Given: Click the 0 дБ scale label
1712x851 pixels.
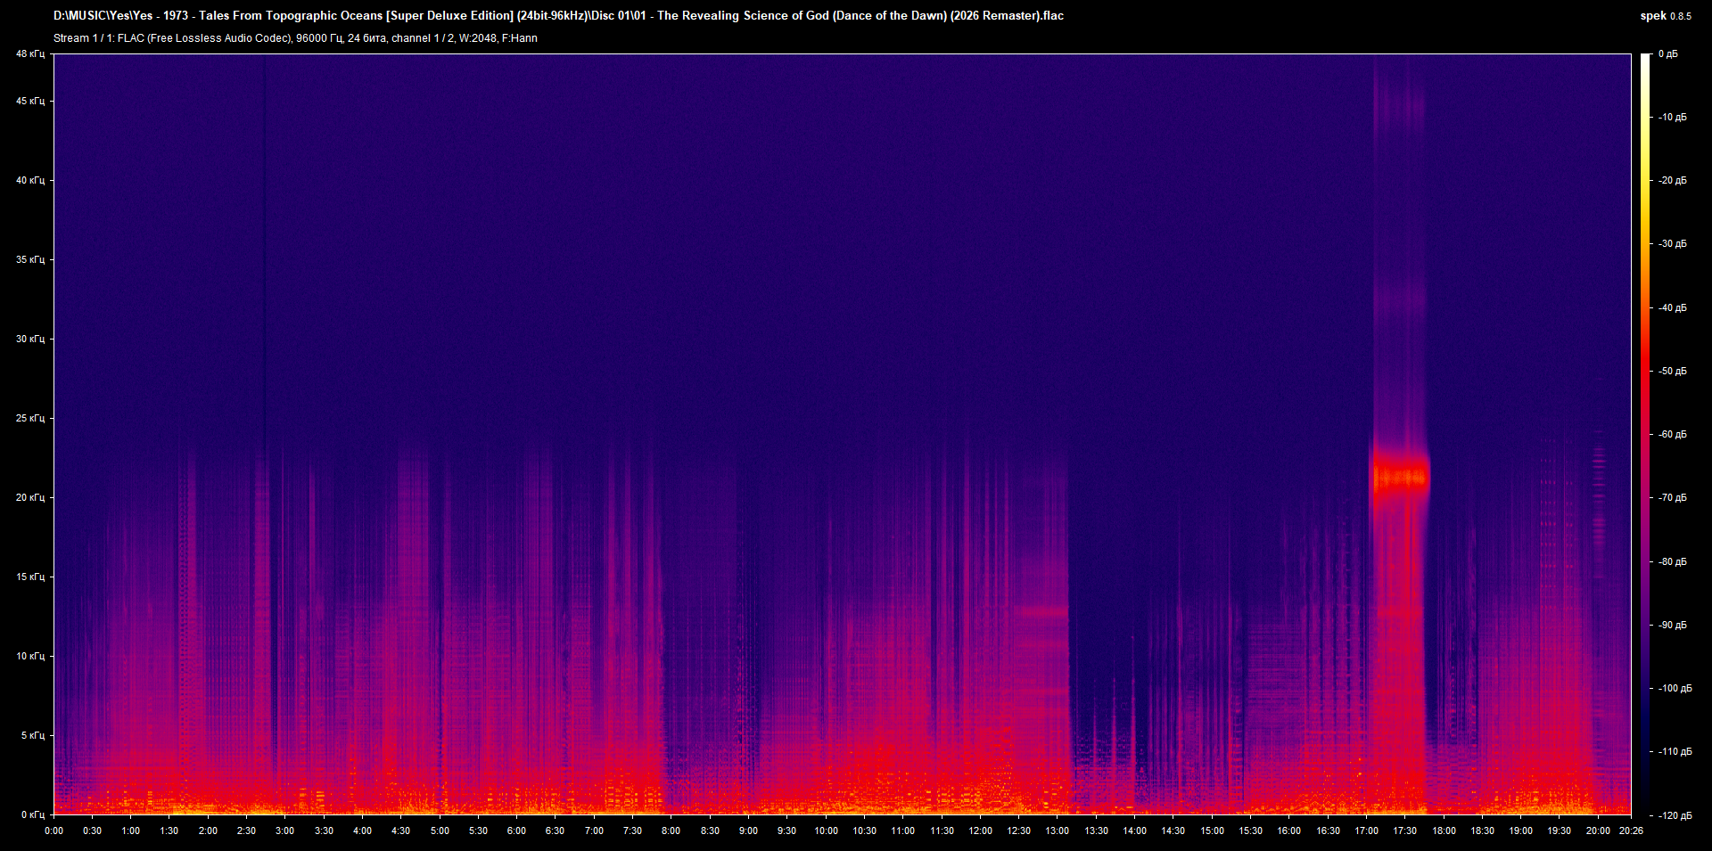Looking at the screenshot, I should [x=1668, y=54].
